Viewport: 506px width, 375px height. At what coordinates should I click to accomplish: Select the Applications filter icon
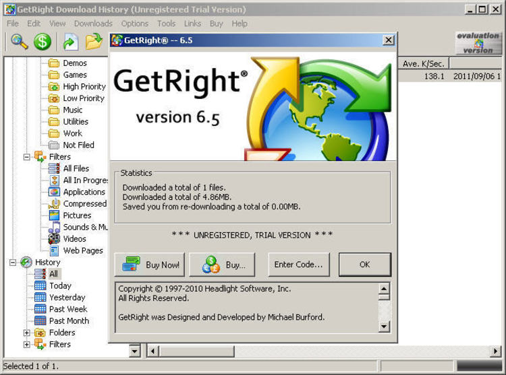coord(54,192)
